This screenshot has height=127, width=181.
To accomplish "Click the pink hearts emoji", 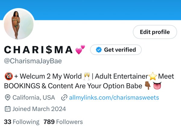I will (80, 50).
